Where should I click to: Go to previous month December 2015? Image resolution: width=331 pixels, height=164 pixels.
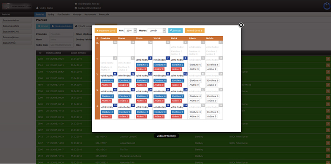click(106, 30)
